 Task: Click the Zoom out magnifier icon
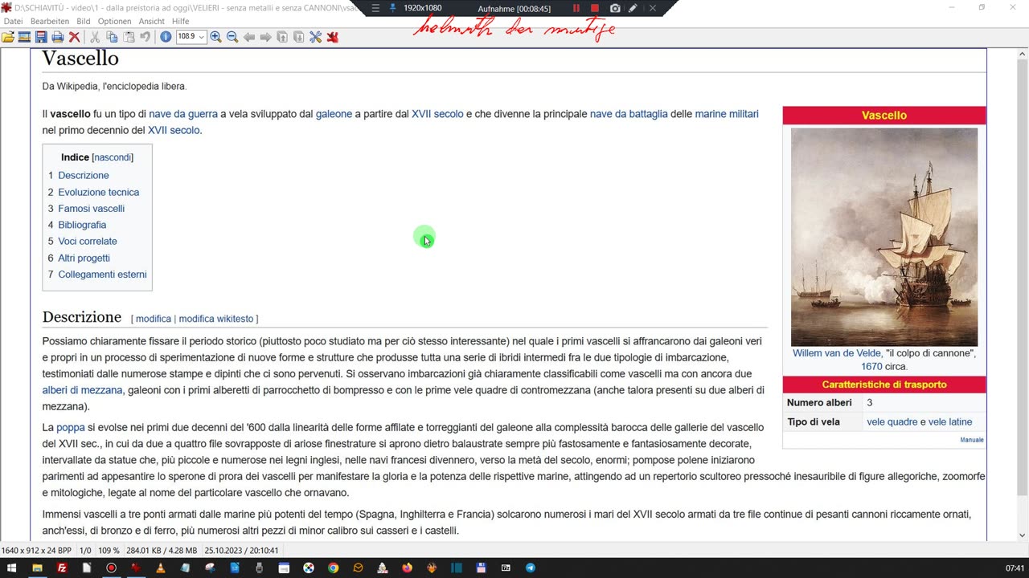click(232, 37)
